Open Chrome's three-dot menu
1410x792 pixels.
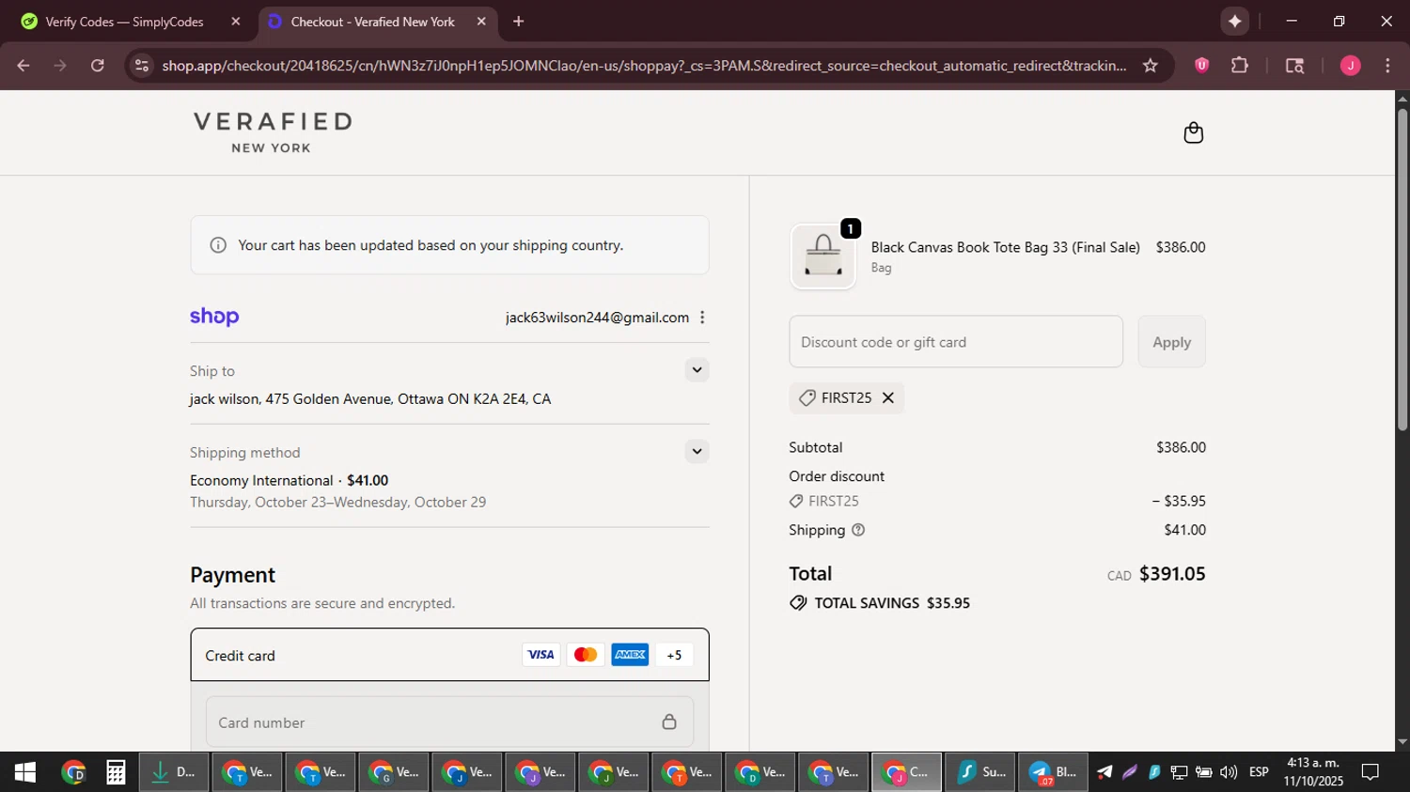pyautogui.click(x=1387, y=66)
